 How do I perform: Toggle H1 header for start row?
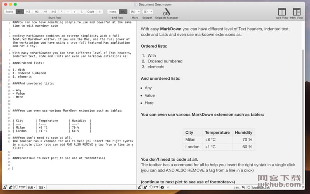20,12
